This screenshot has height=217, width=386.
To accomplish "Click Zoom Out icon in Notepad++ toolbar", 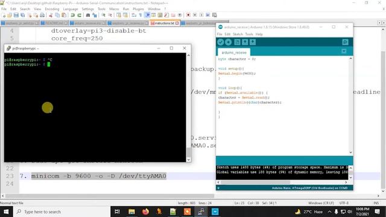I will (110, 15).
